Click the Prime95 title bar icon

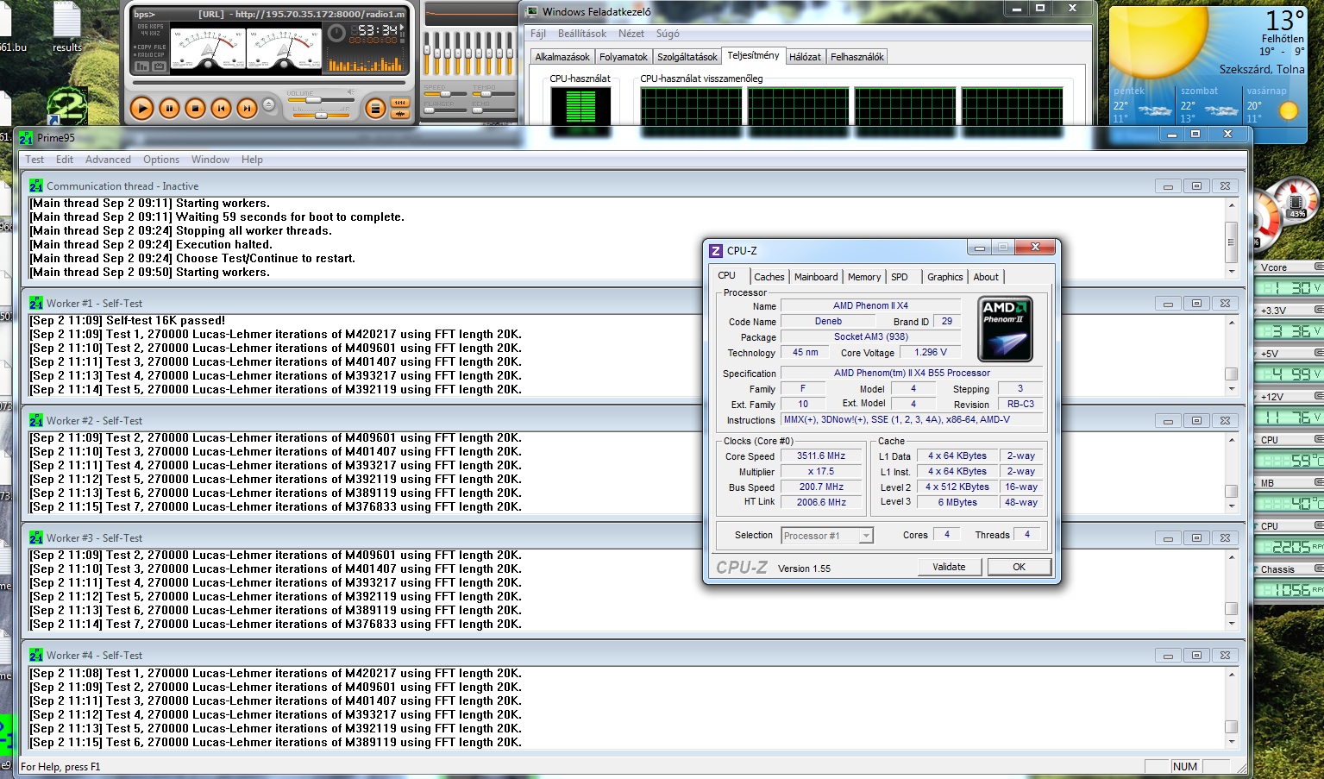[x=26, y=138]
